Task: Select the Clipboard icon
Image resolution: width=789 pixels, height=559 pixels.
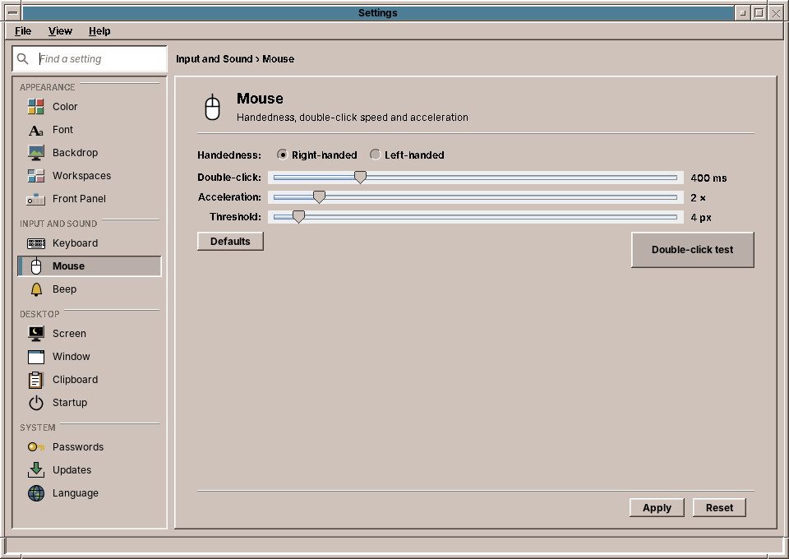Action: pyautogui.click(x=35, y=379)
